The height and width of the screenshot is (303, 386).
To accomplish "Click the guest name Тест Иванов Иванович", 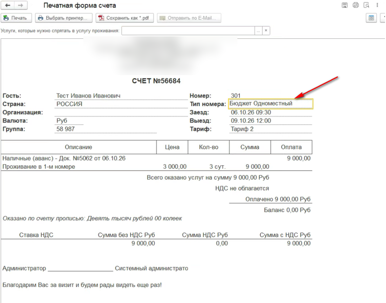I will (x=88, y=96).
